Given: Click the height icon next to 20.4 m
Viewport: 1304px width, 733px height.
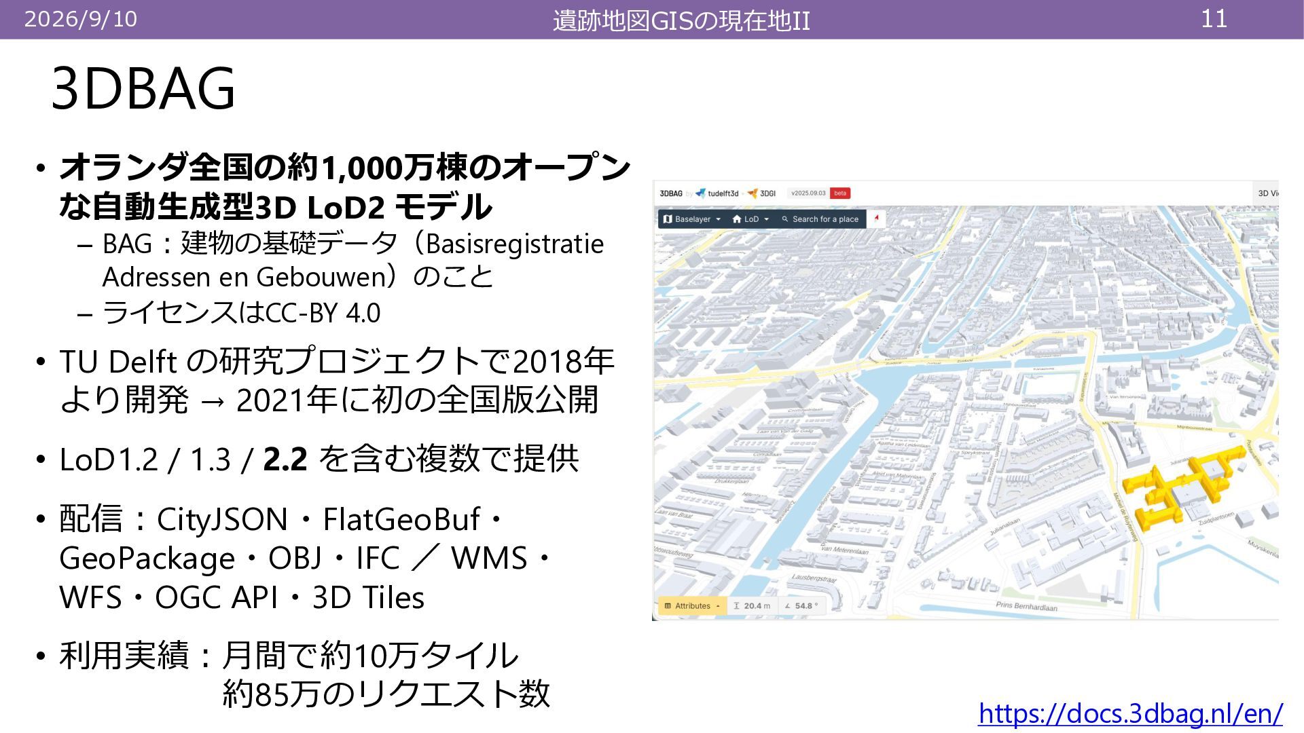Looking at the screenshot, I should pyautogui.click(x=736, y=605).
